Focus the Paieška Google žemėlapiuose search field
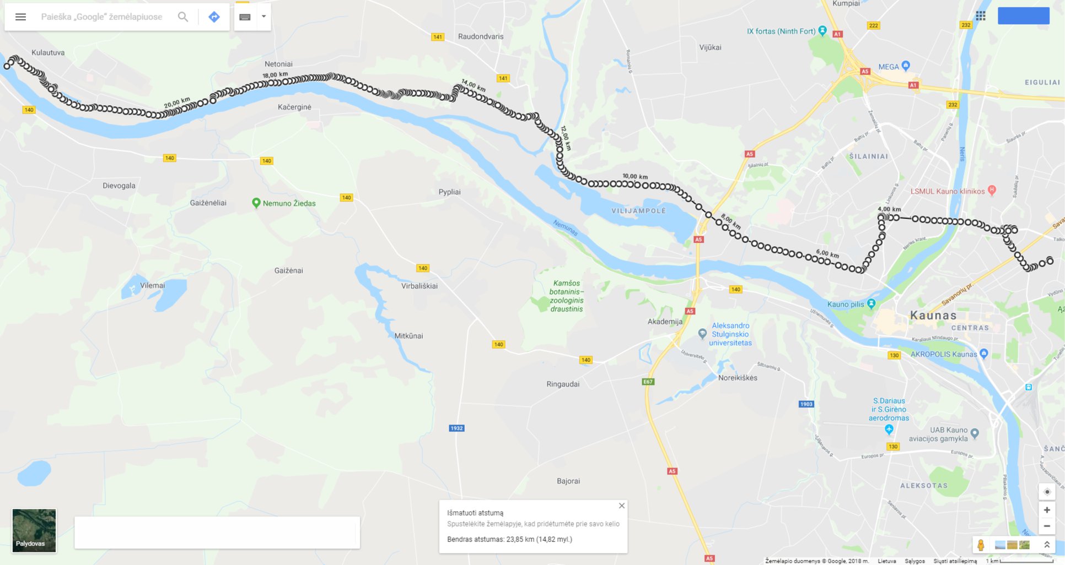Screen dimensions: 1065x565 click(x=102, y=17)
